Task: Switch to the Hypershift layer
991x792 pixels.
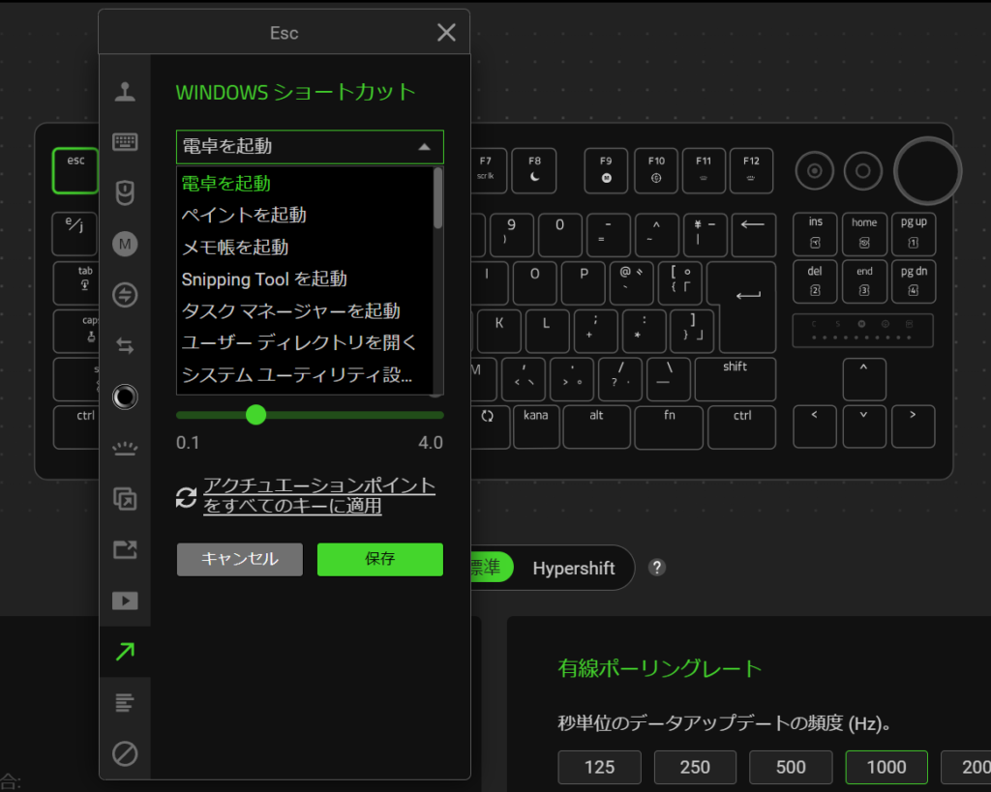Action: tap(575, 568)
